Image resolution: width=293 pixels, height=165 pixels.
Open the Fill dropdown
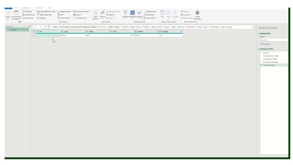[x=61, y=15]
